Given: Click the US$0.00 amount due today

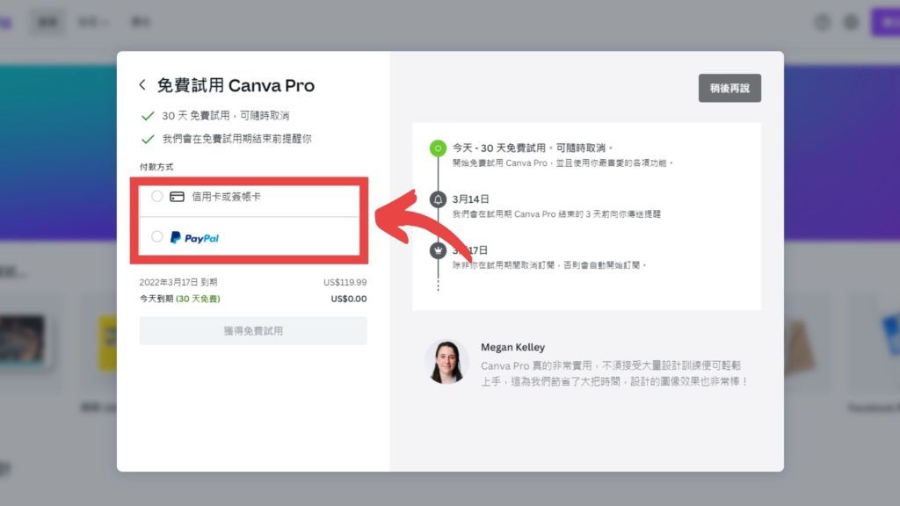Looking at the screenshot, I should [x=348, y=299].
